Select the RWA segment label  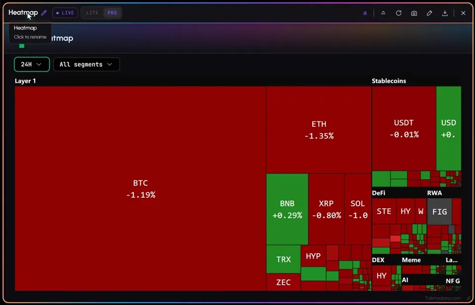[434, 193]
